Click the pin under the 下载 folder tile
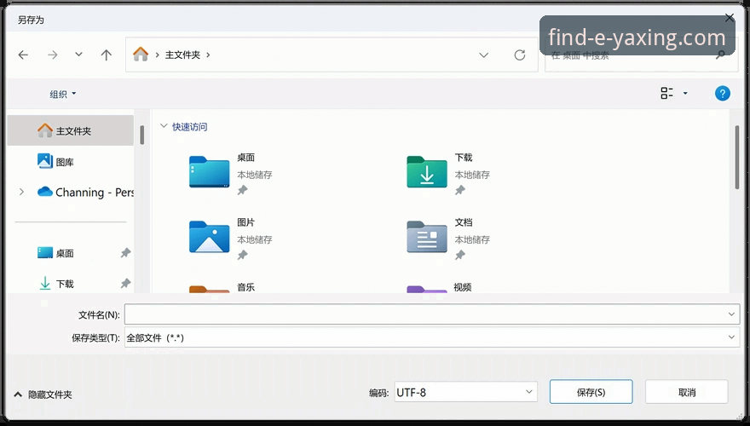This screenshot has height=426, width=750. pyautogui.click(x=459, y=190)
